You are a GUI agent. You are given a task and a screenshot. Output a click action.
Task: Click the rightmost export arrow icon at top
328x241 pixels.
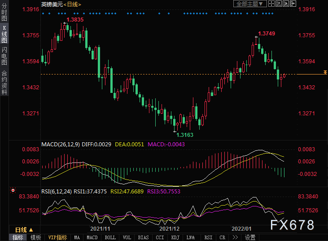[293, 4]
